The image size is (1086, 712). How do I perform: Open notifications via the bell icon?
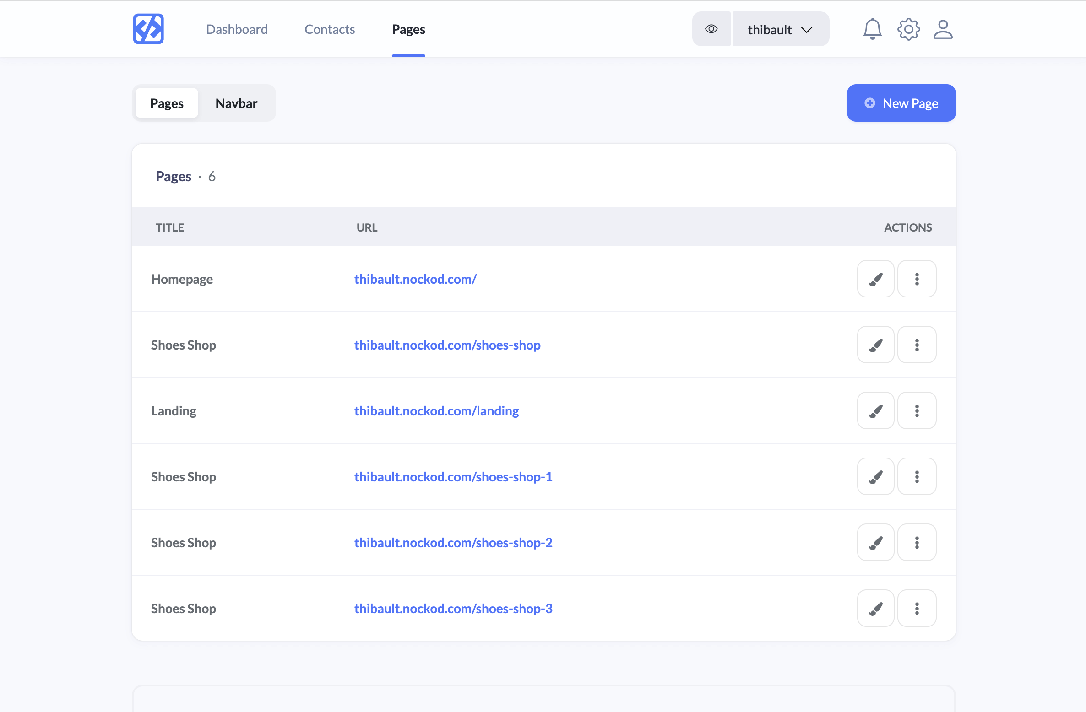[872, 29]
